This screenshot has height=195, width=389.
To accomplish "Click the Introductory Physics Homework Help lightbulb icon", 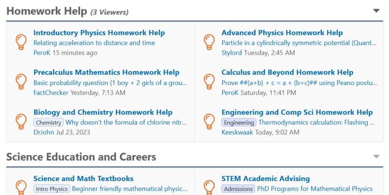I will click(x=21, y=42).
